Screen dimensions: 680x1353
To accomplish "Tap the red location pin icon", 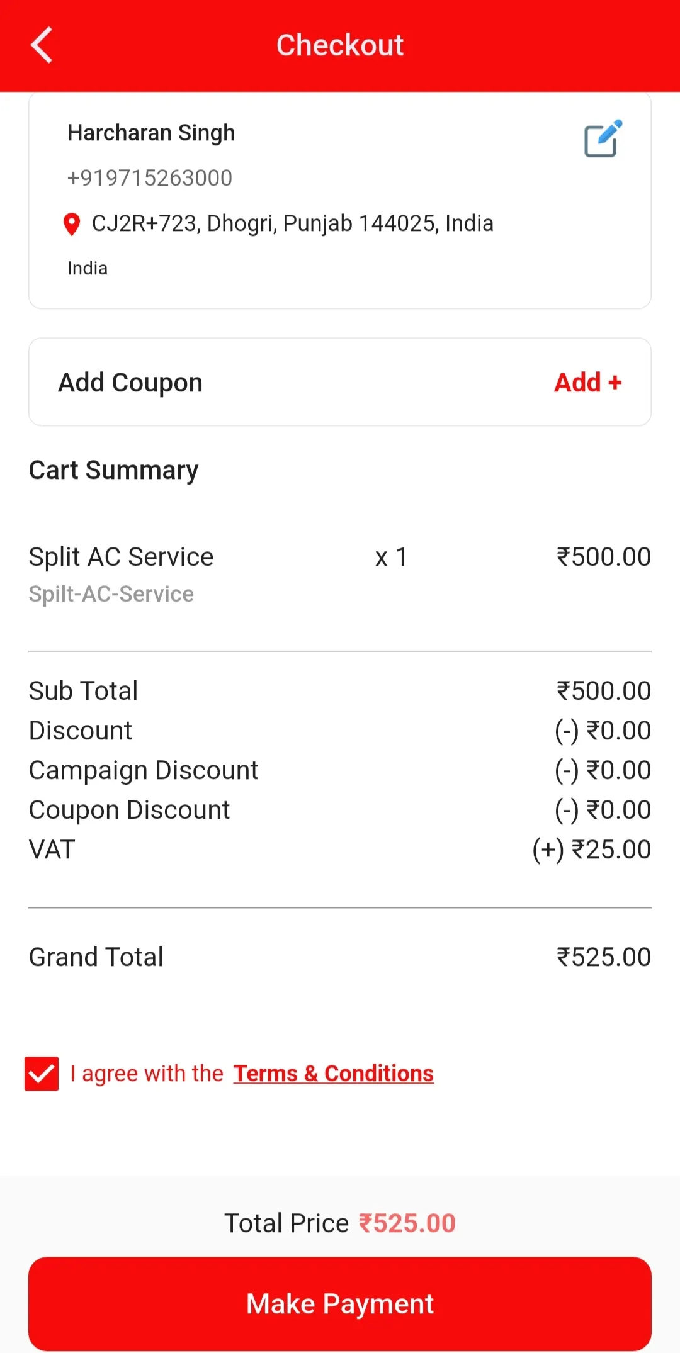I will pos(72,224).
